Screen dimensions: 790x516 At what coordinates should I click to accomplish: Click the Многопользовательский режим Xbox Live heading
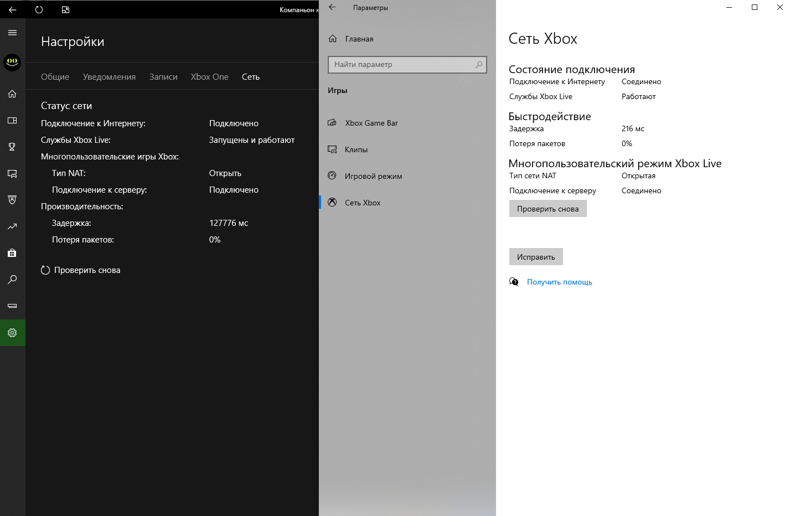(615, 163)
